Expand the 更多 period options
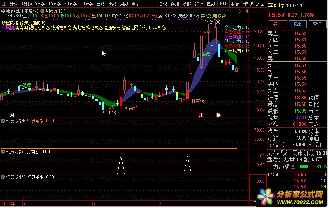The image size is (329, 208). (137, 4)
